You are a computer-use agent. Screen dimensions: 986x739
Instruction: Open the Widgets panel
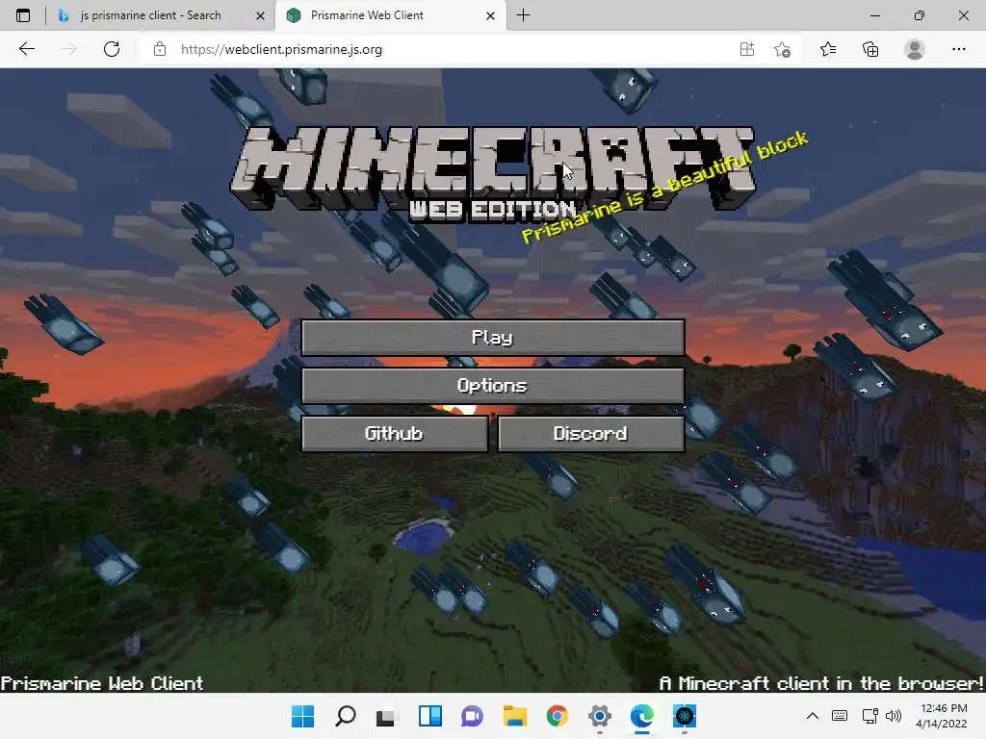[430, 716]
